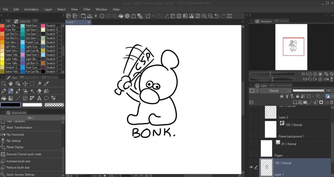The height and width of the screenshot is (177, 334).
Task: Open the Tool panel hamburger menu
Action: (x=2, y=78)
